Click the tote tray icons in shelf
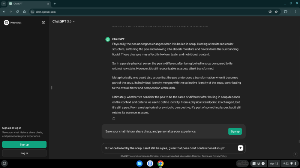This screenshot has height=168, width=300. click(258, 164)
